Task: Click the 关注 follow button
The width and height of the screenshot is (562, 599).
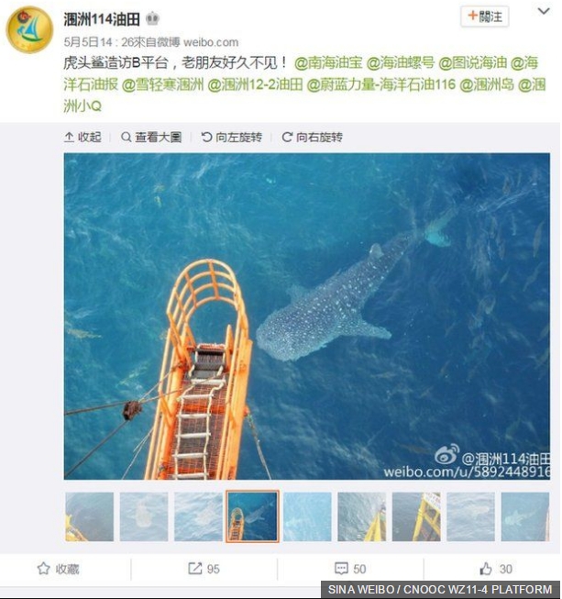Action: point(484,17)
